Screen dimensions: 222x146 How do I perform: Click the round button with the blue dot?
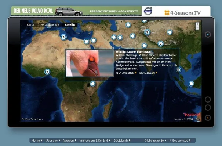tap(208, 35)
